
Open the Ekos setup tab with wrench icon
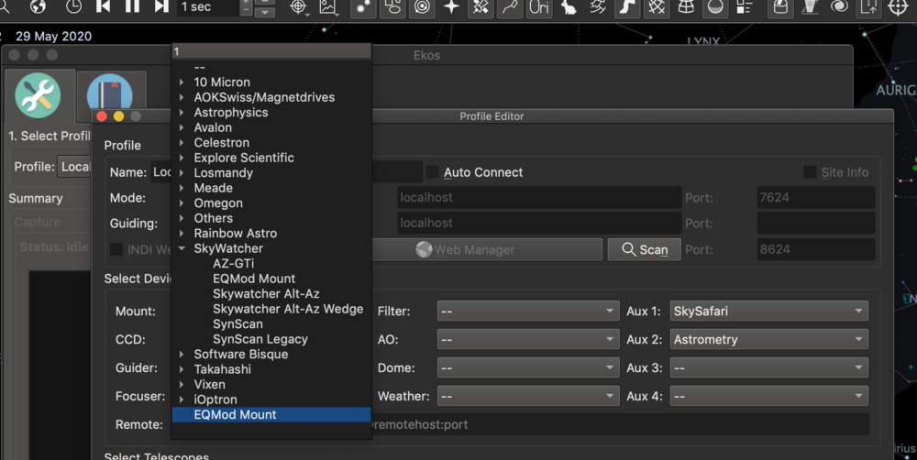coord(38,95)
